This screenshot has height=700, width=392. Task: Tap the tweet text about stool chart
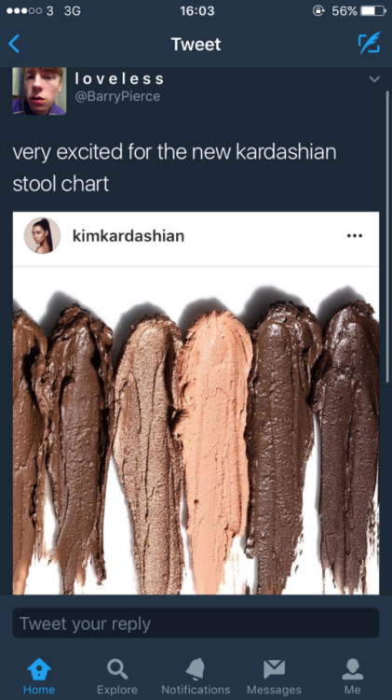[175, 168]
